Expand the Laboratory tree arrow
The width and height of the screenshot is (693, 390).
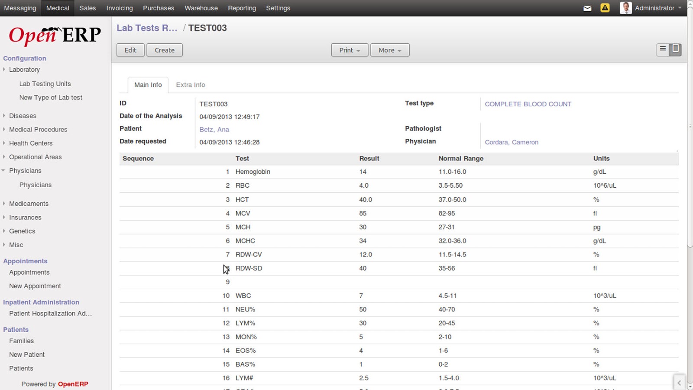coord(4,69)
